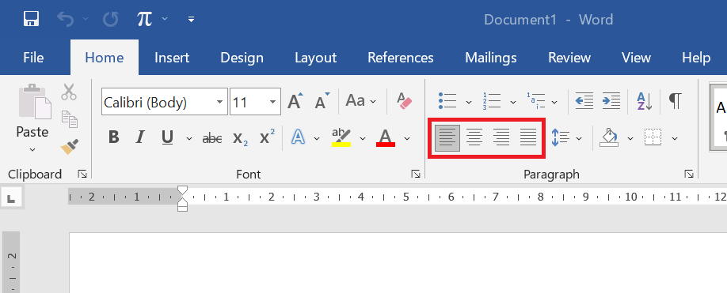Activate the Format Painter brush

point(70,147)
